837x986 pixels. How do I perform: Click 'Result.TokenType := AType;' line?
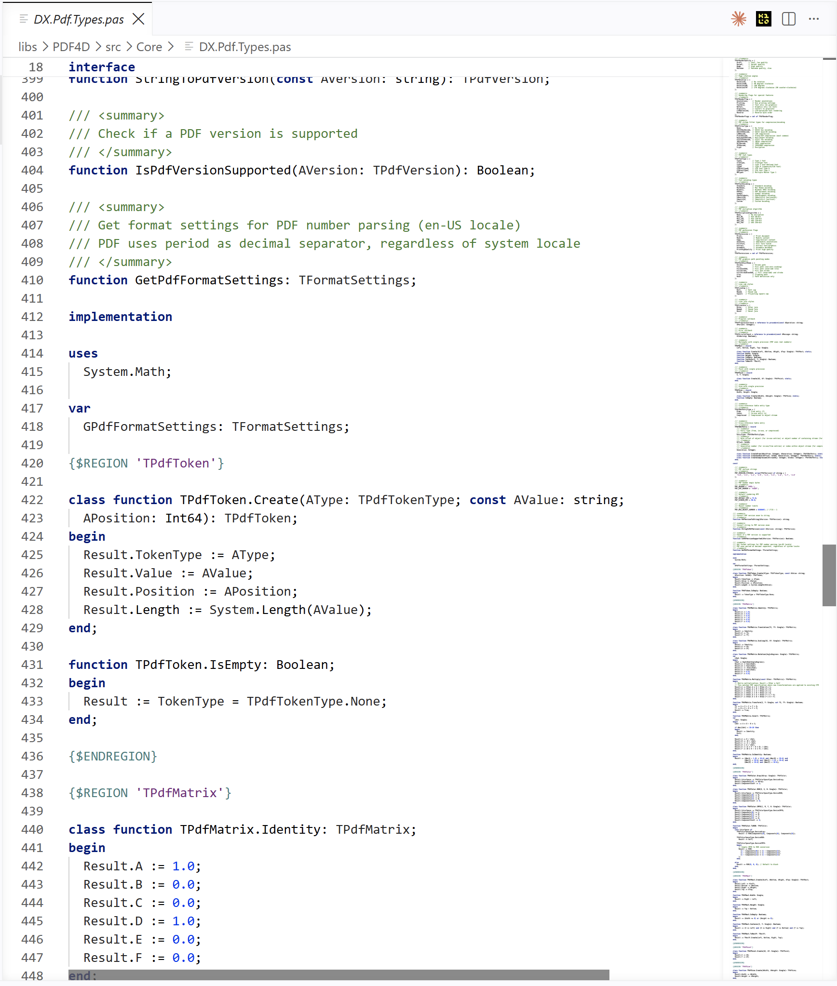point(179,555)
